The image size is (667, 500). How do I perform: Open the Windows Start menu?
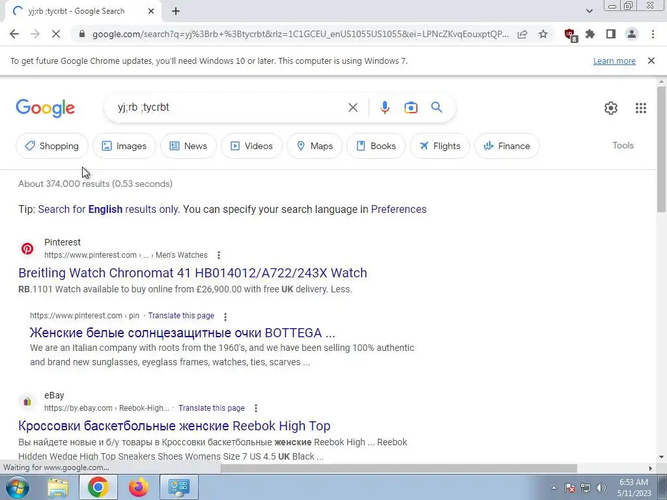pos(16,487)
